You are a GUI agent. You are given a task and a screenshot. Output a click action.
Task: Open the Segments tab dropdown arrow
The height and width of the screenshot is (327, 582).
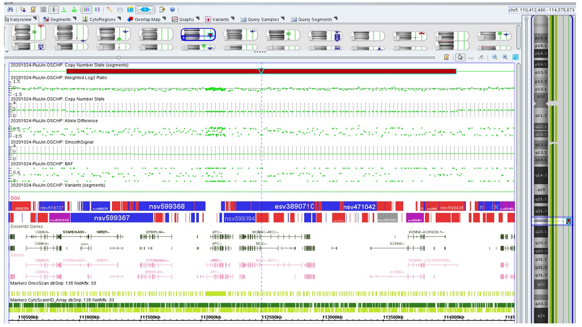pos(75,19)
